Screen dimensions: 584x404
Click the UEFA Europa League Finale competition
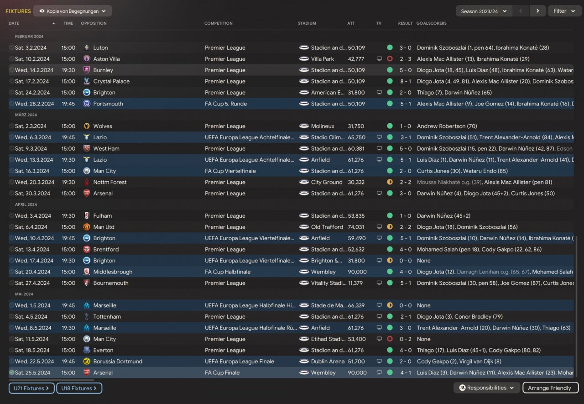[x=240, y=362]
